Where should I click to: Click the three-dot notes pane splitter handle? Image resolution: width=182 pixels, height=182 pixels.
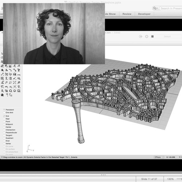coord(103,175)
